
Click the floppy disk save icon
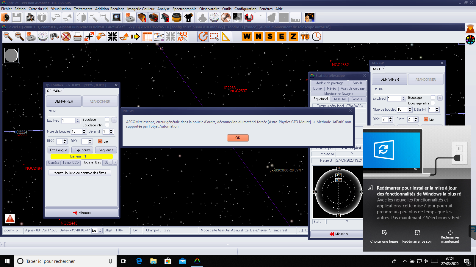17,18
